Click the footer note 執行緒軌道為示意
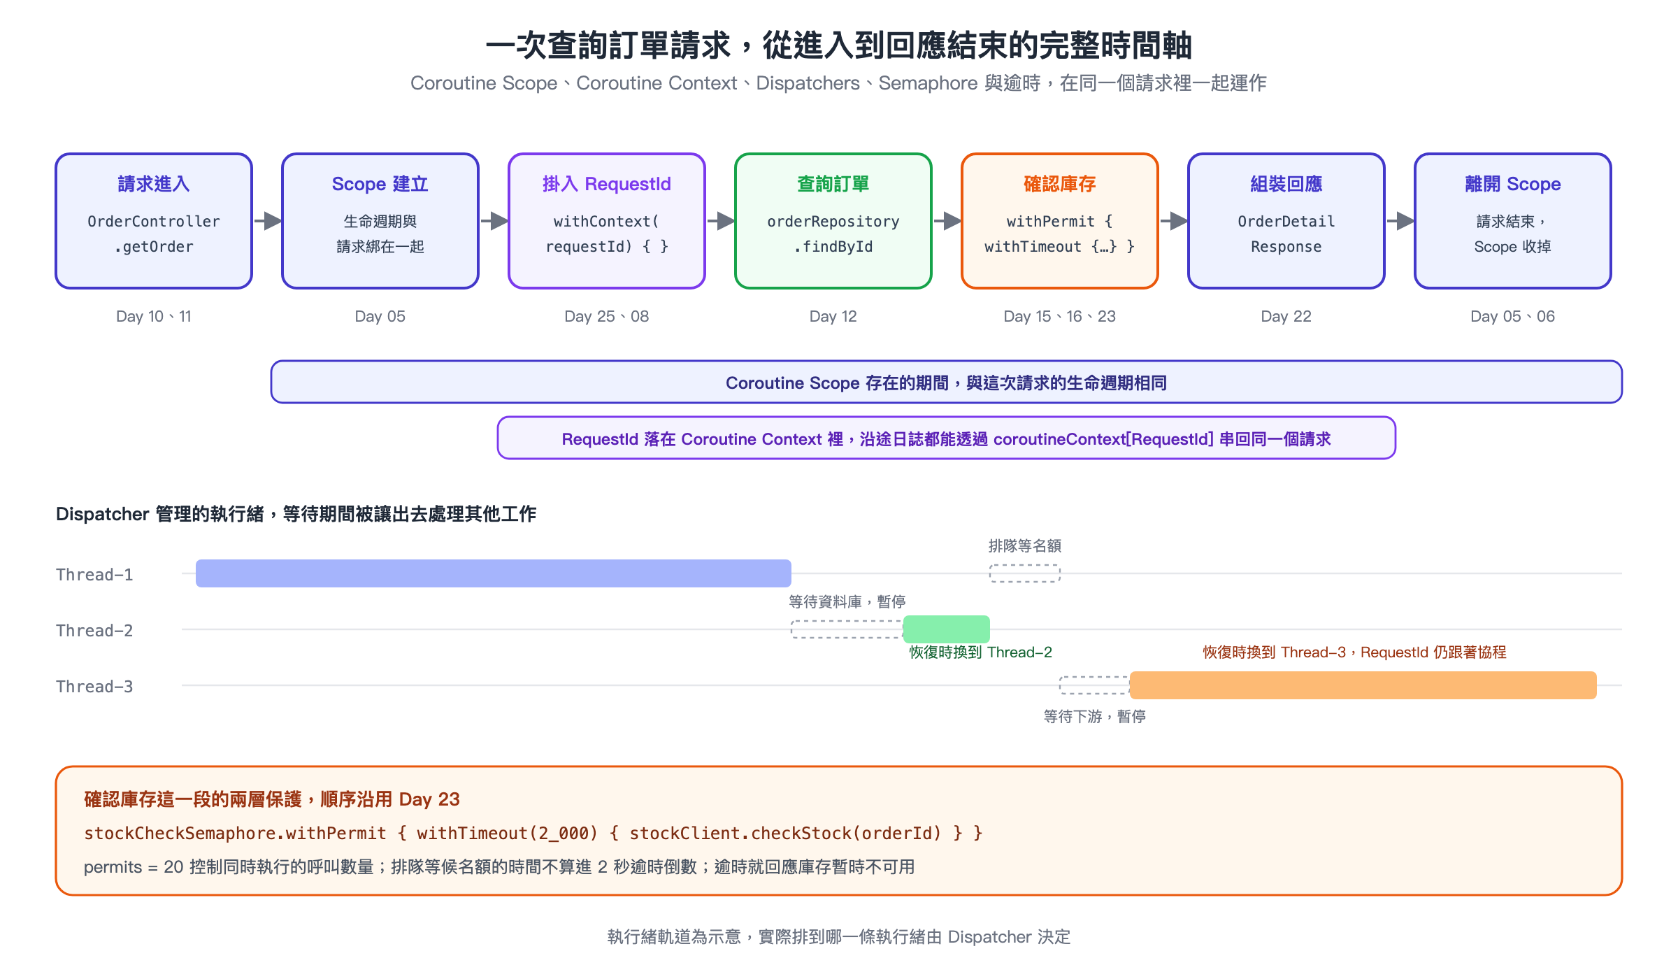Screen dimensions: 1678x979 point(839,936)
